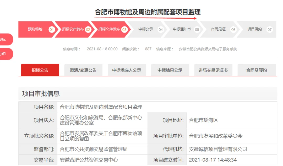
Task: Click the page title 合肥市博物馆及周边附属配套项目监理
Action: tap(148, 12)
